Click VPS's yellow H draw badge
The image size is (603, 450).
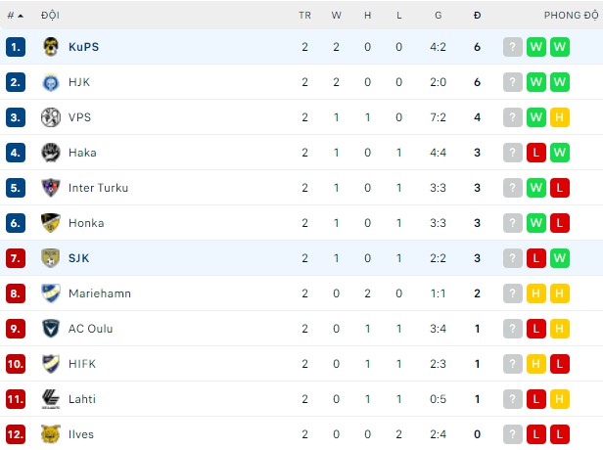coord(560,117)
